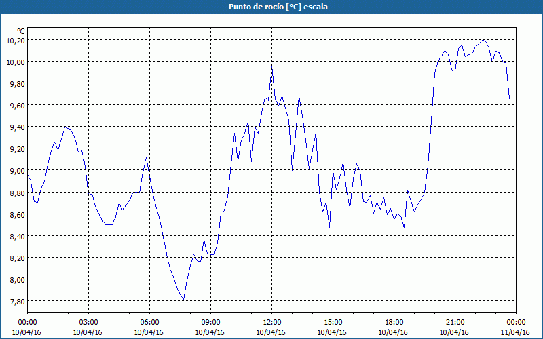Click the sharp curve peak at 12:00
The height and width of the screenshot is (339, 543).
pos(272,66)
